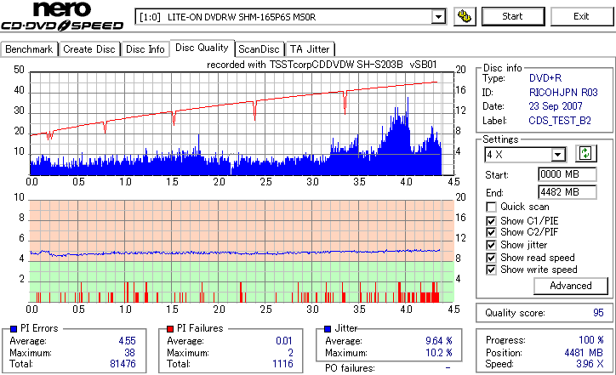Screen dimensions: 616x375
Task: Uncheck Show C2/PIF
Action: 491,232
